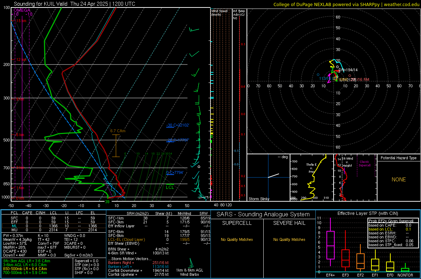Screen dimensions: 421x279
Task: Click the Bunkers Left storm motion line
Action: point(138,267)
